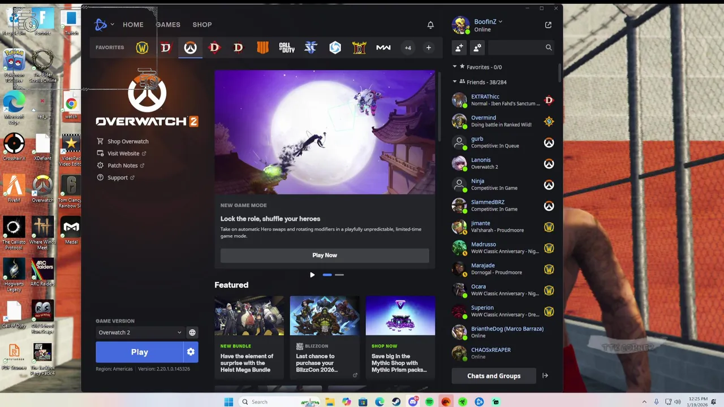
Task: Go to the SHOP tab
Action: pyautogui.click(x=202, y=25)
